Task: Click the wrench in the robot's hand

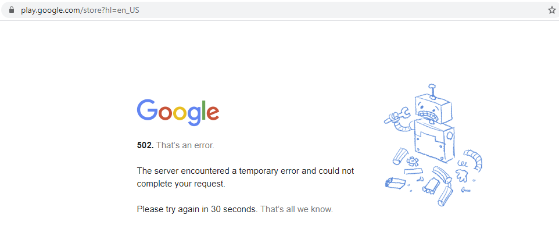Action: [397, 115]
